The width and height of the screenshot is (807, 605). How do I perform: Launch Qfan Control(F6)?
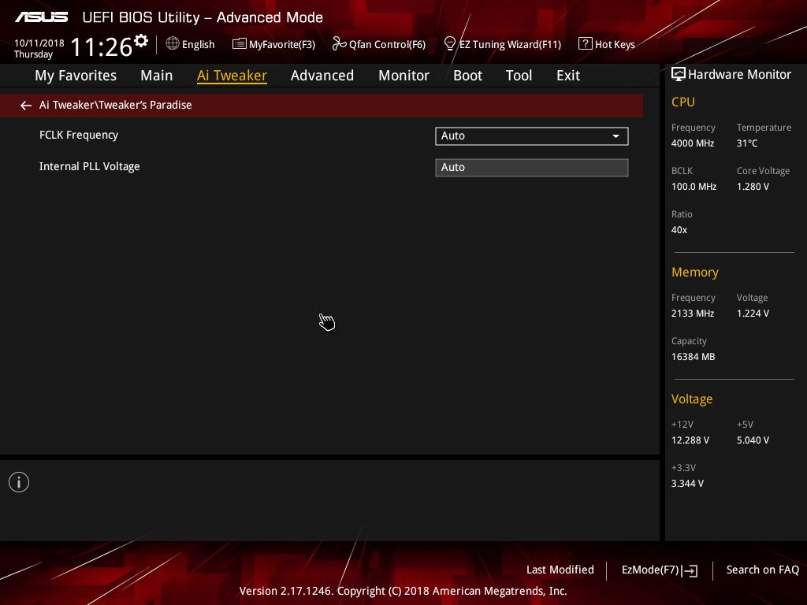coord(379,44)
